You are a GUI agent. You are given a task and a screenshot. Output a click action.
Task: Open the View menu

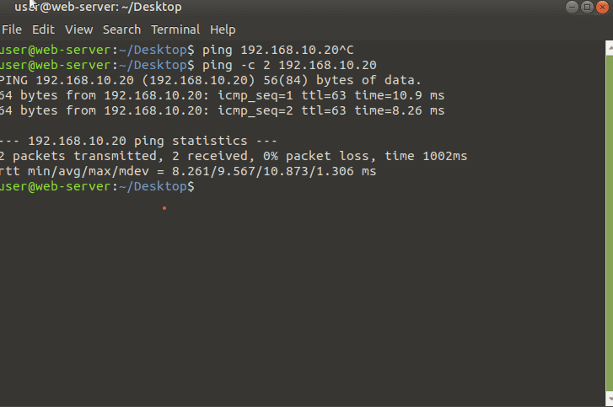point(79,29)
